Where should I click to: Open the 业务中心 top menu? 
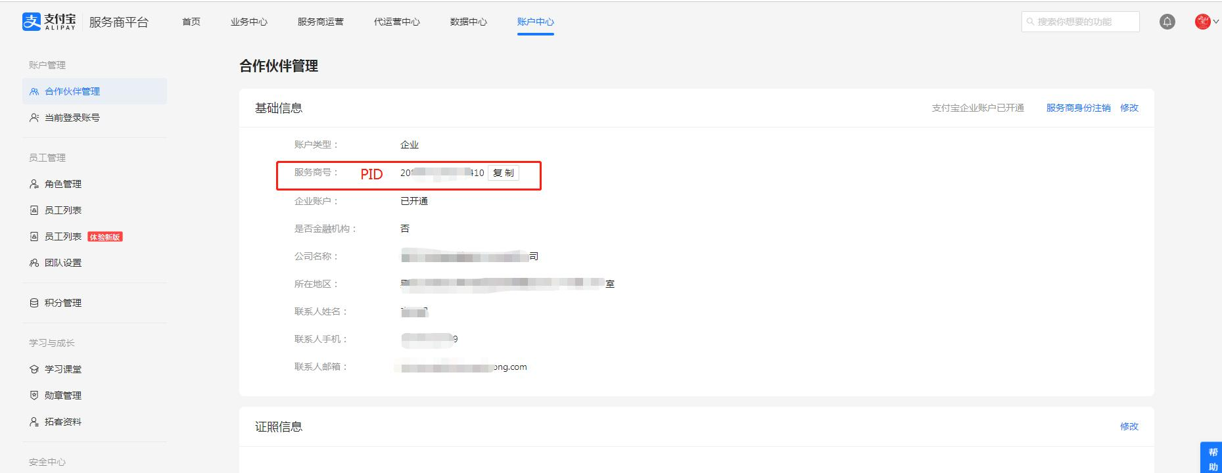[x=248, y=22]
